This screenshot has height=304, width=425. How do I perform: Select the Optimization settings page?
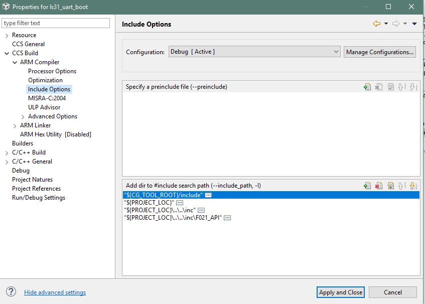[x=45, y=80]
